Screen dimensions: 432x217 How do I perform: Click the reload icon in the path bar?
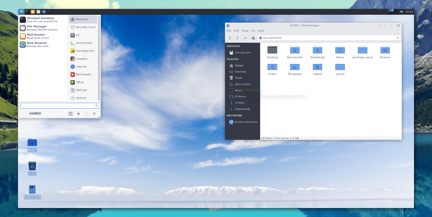tap(398, 38)
